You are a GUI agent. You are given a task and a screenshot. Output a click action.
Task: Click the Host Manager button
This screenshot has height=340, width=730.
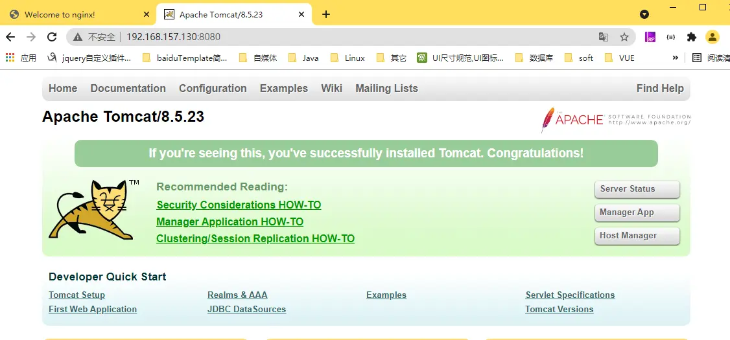(637, 236)
